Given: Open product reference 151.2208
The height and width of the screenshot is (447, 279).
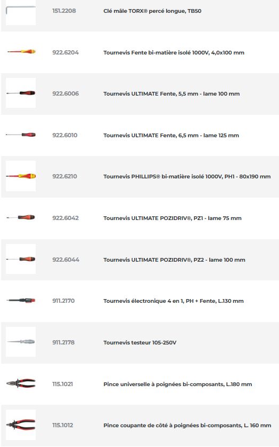Looking at the screenshot, I should [x=64, y=11].
